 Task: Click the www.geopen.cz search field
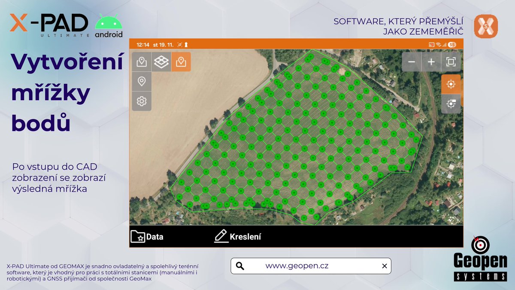click(x=311, y=266)
